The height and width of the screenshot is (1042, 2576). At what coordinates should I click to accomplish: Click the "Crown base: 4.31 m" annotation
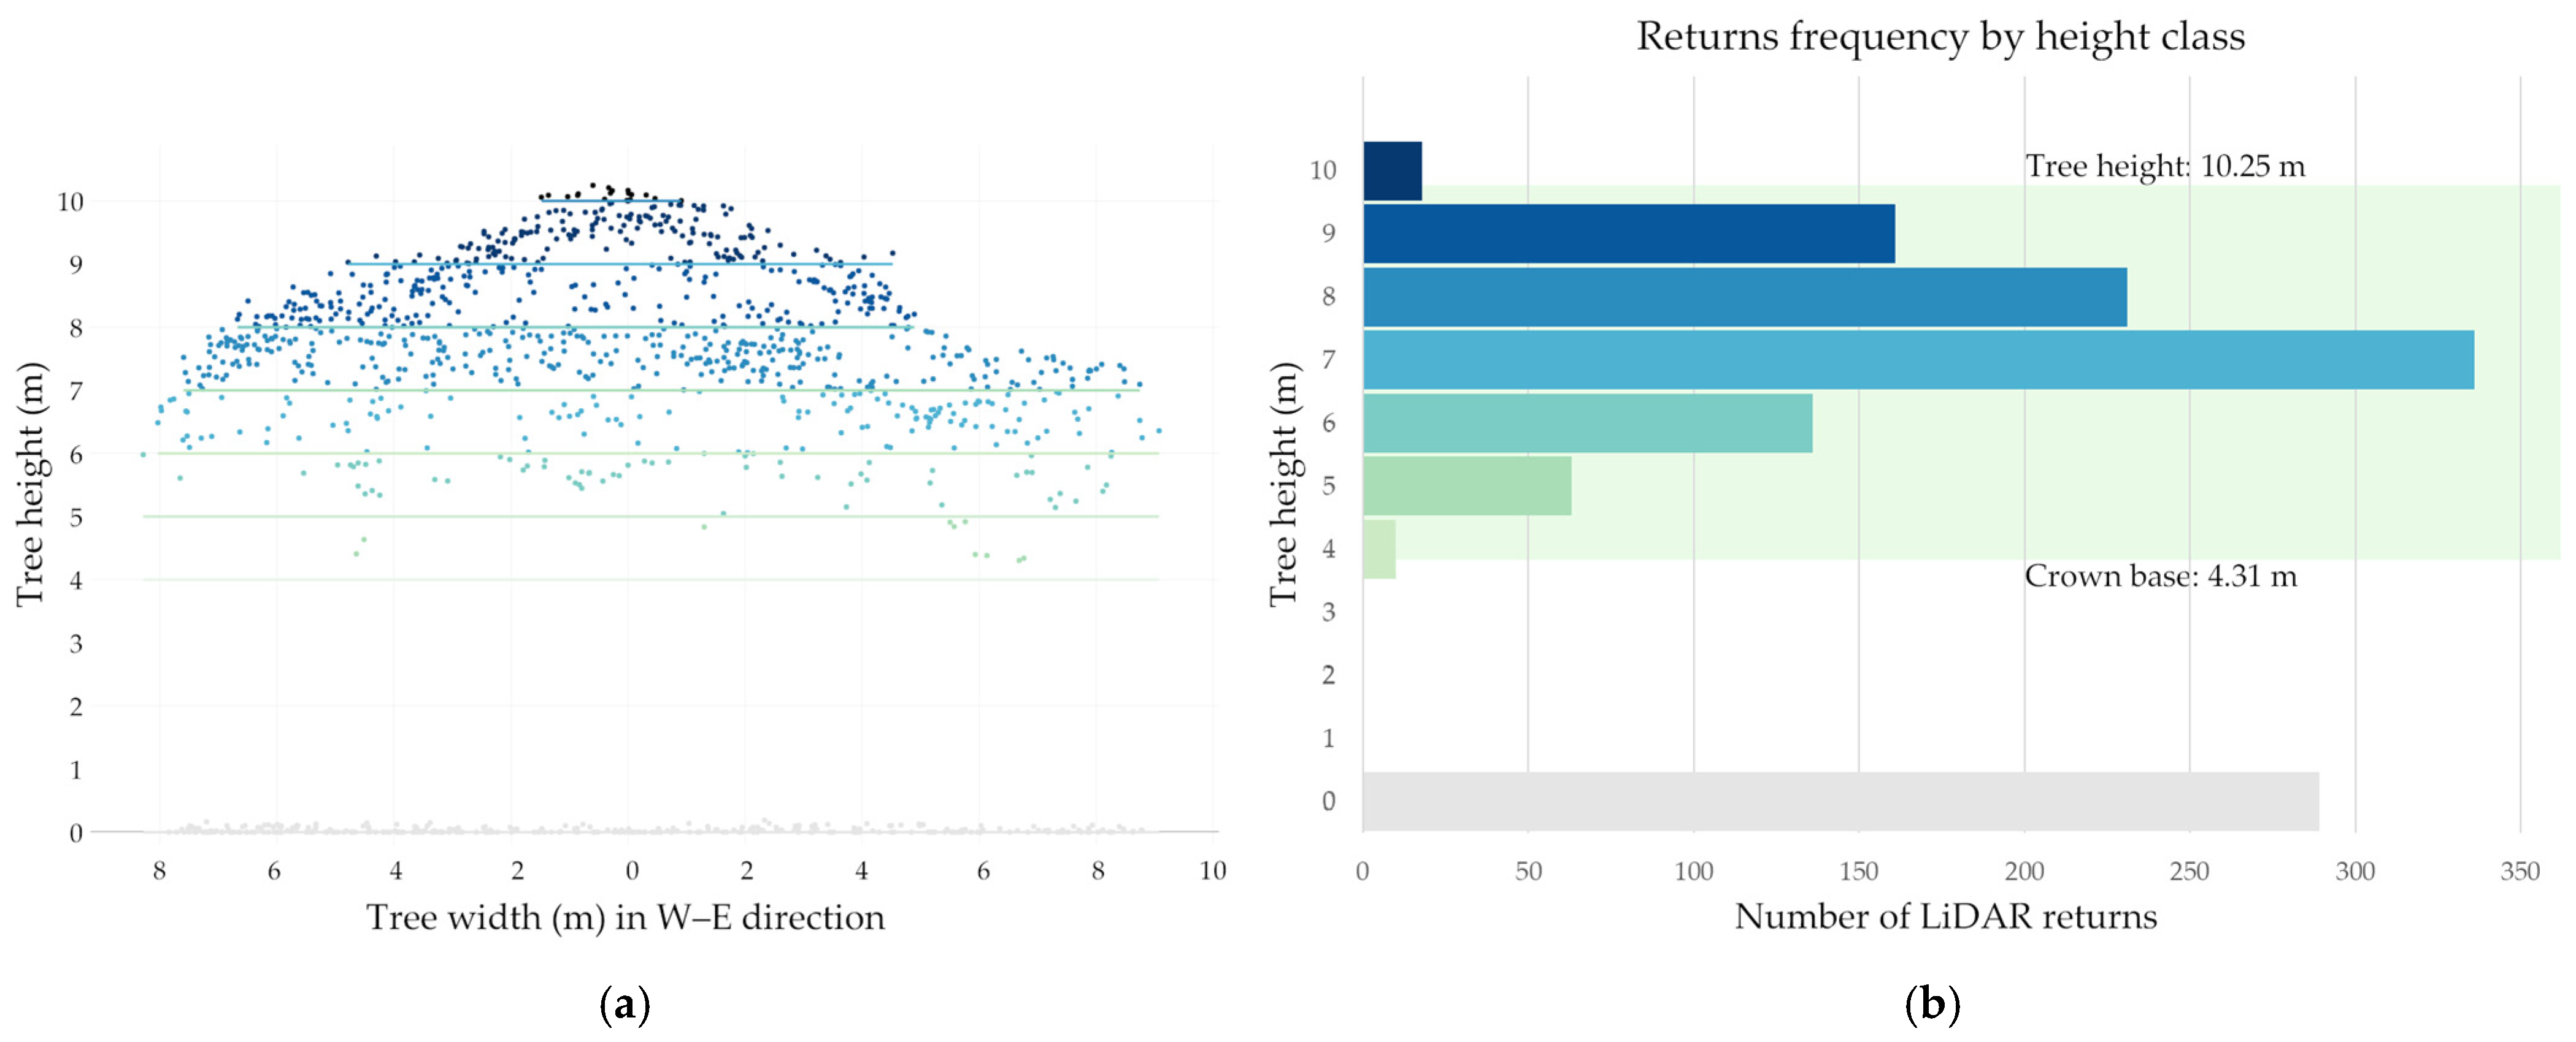[2160, 576]
